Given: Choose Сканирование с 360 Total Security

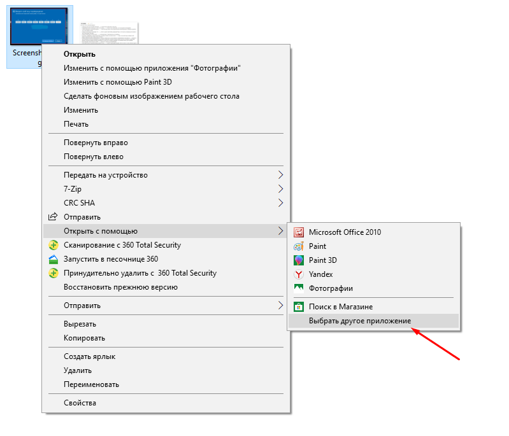Looking at the screenshot, I should click(166, 245).
